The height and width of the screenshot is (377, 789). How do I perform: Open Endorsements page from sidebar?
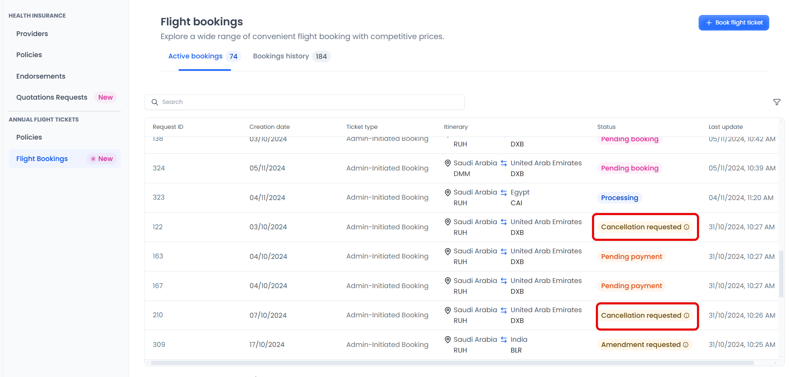[x=41, y=76]
